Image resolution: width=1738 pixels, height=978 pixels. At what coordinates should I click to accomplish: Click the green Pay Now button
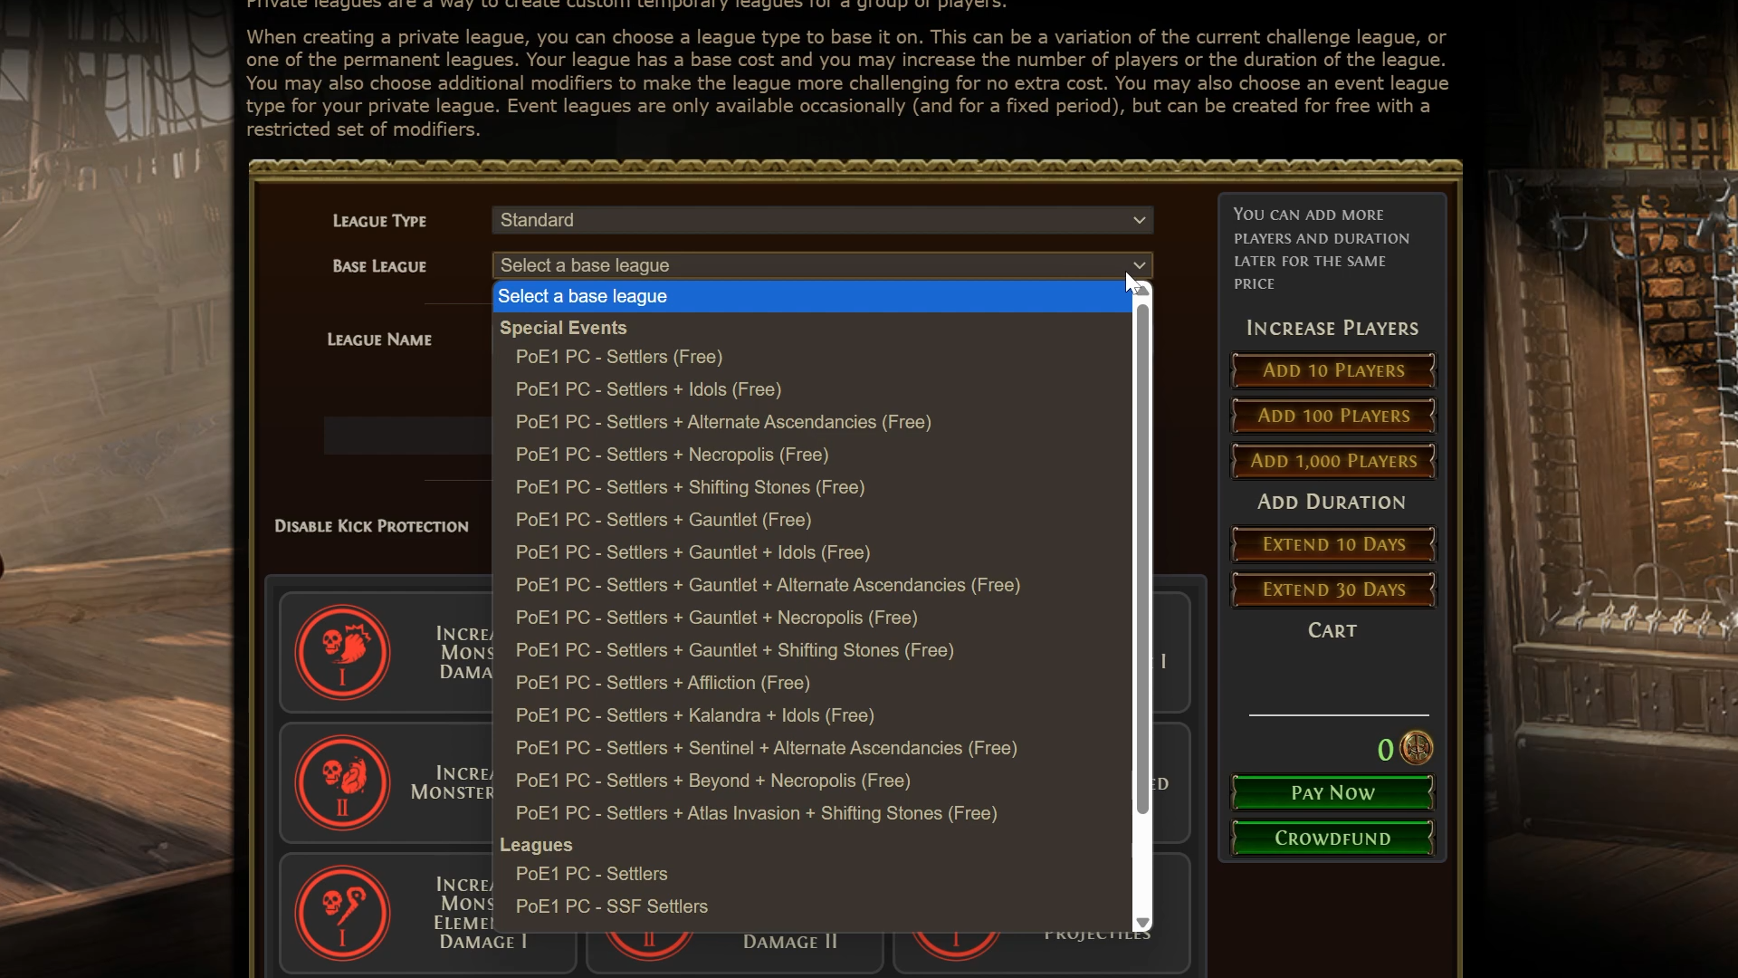[1332, 792]
